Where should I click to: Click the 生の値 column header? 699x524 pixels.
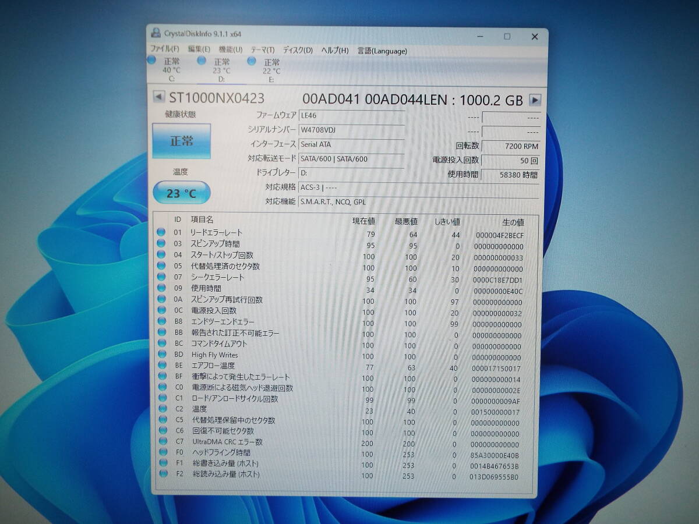tap(513, 222)
